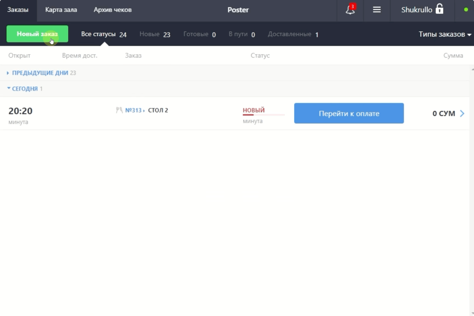474x316 pixels.
Task: Open the order №313 link
Action: (134, 110)
